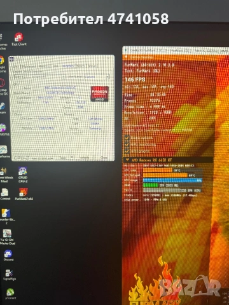Collapse the Demo monitor panel header

pos(126,57)
